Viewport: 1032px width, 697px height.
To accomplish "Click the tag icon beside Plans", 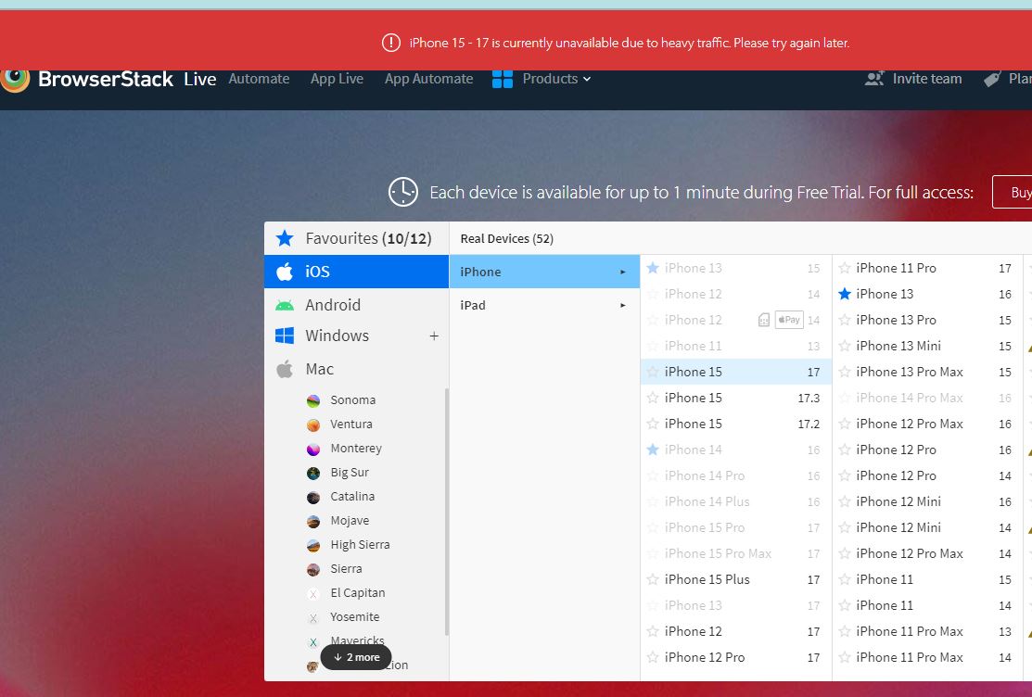I will tap(992, 79).
